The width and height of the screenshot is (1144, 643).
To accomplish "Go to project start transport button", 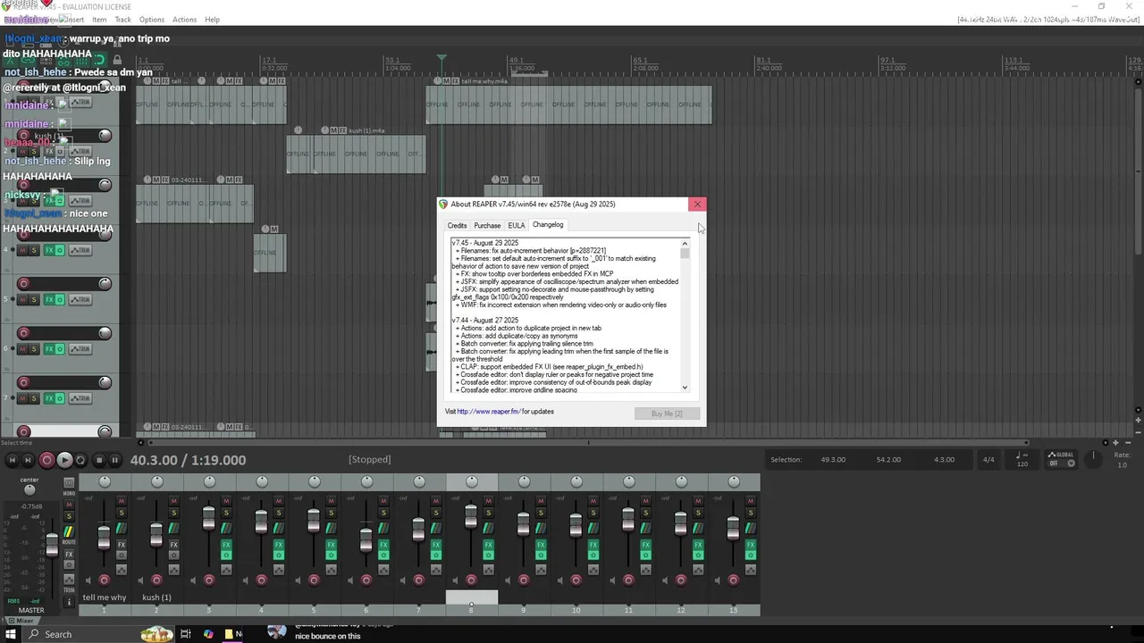I will [13, 460].
